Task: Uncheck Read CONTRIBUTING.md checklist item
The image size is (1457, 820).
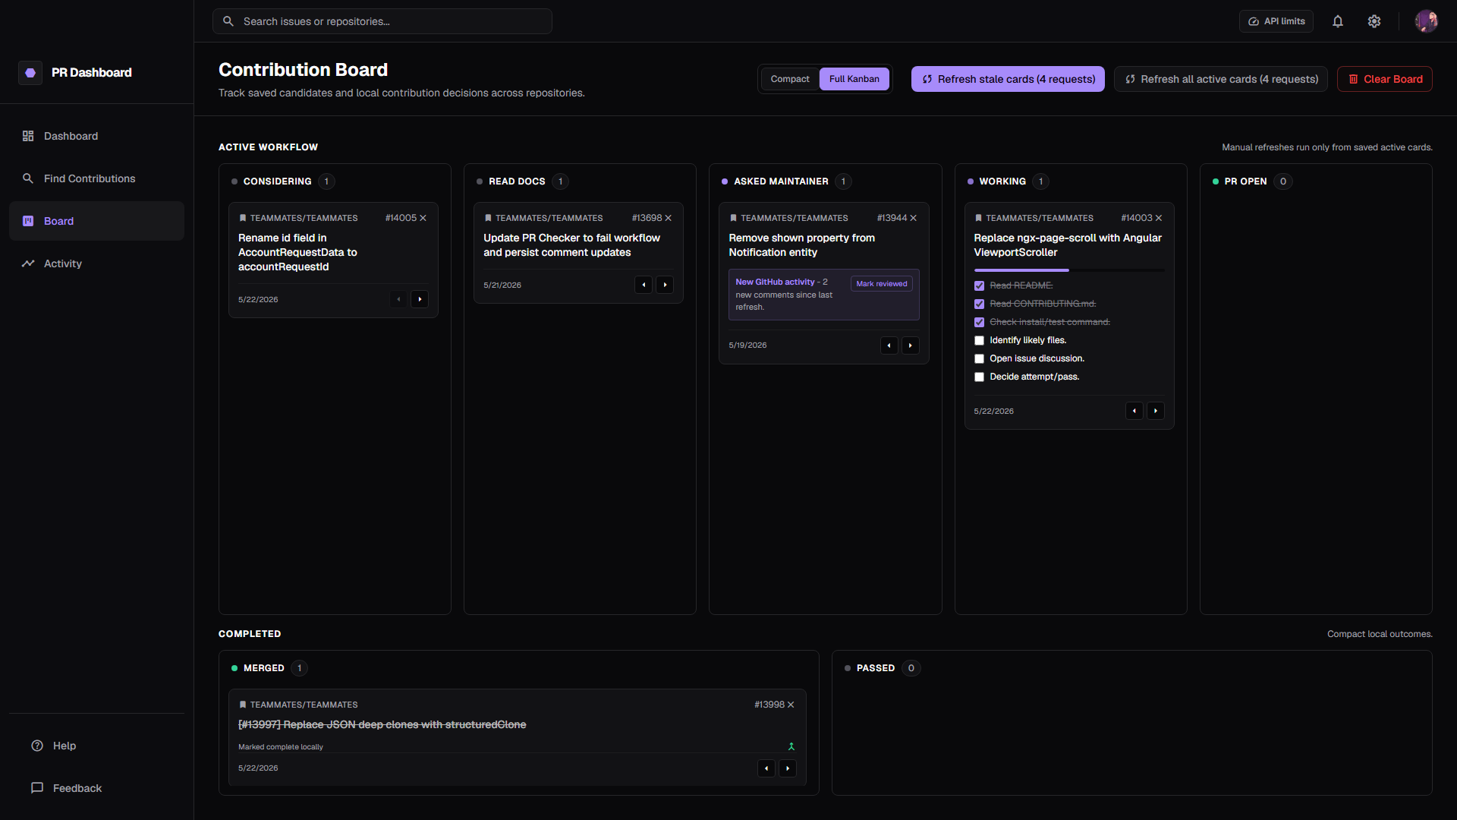Action: [979, 304]
